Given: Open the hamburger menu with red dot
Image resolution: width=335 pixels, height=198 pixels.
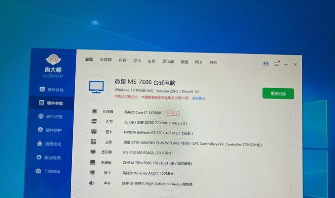Looking at the screenshot, I should coord(277,64).
